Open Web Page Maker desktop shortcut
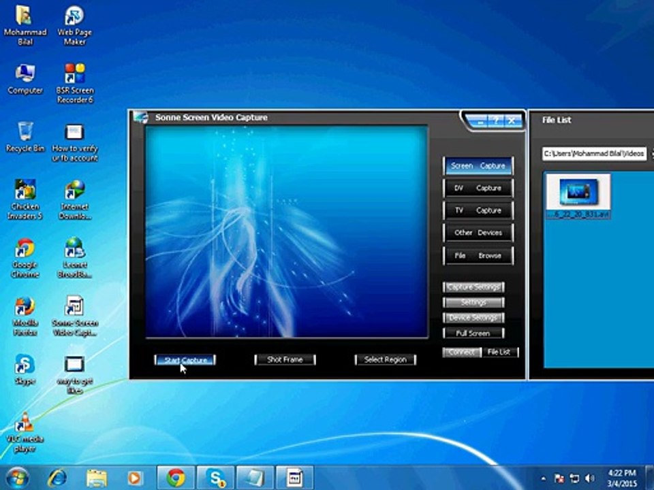Screen dimensions: 654x490 (x=75, y=25)
